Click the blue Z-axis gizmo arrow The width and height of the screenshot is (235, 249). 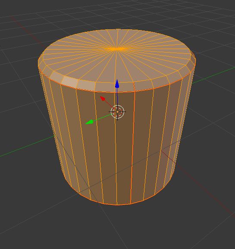pos(117,84)
